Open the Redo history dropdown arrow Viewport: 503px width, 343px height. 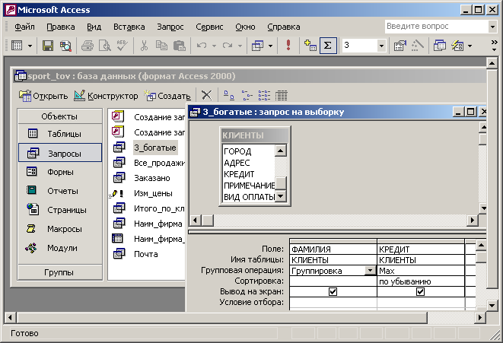click(x=240, y=46)
